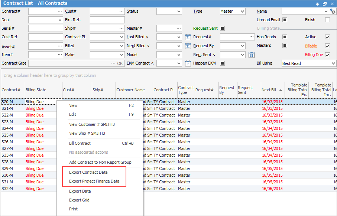The image size is (337, 216).
Task: Select the S25-M contract row
Action: pos(7,135)
